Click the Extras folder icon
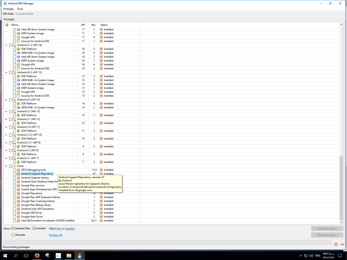347x260 pixels. click(x=14, y=166)
